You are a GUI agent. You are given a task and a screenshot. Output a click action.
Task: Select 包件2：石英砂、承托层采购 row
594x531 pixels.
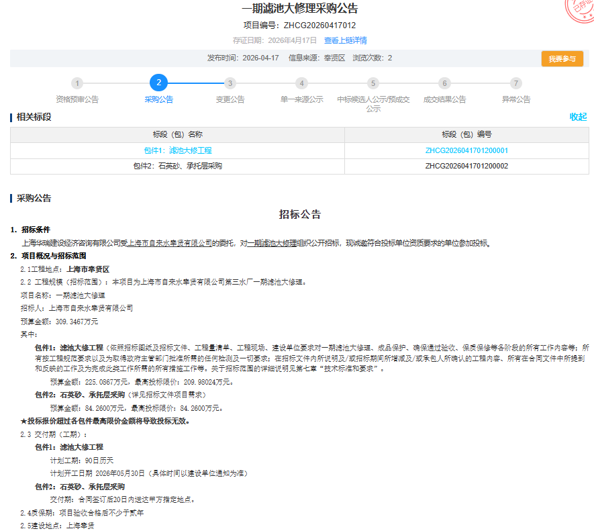point(178,166)
